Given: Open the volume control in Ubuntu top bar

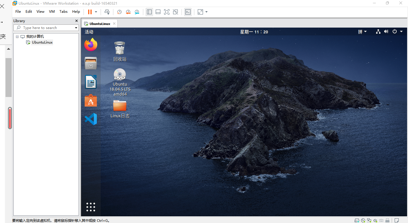Looking at the screenshot, I should [x=386, y=32].
